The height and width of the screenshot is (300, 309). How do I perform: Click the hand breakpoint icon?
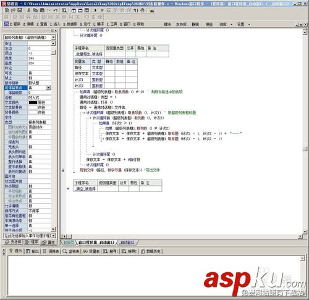coord(142,10)
